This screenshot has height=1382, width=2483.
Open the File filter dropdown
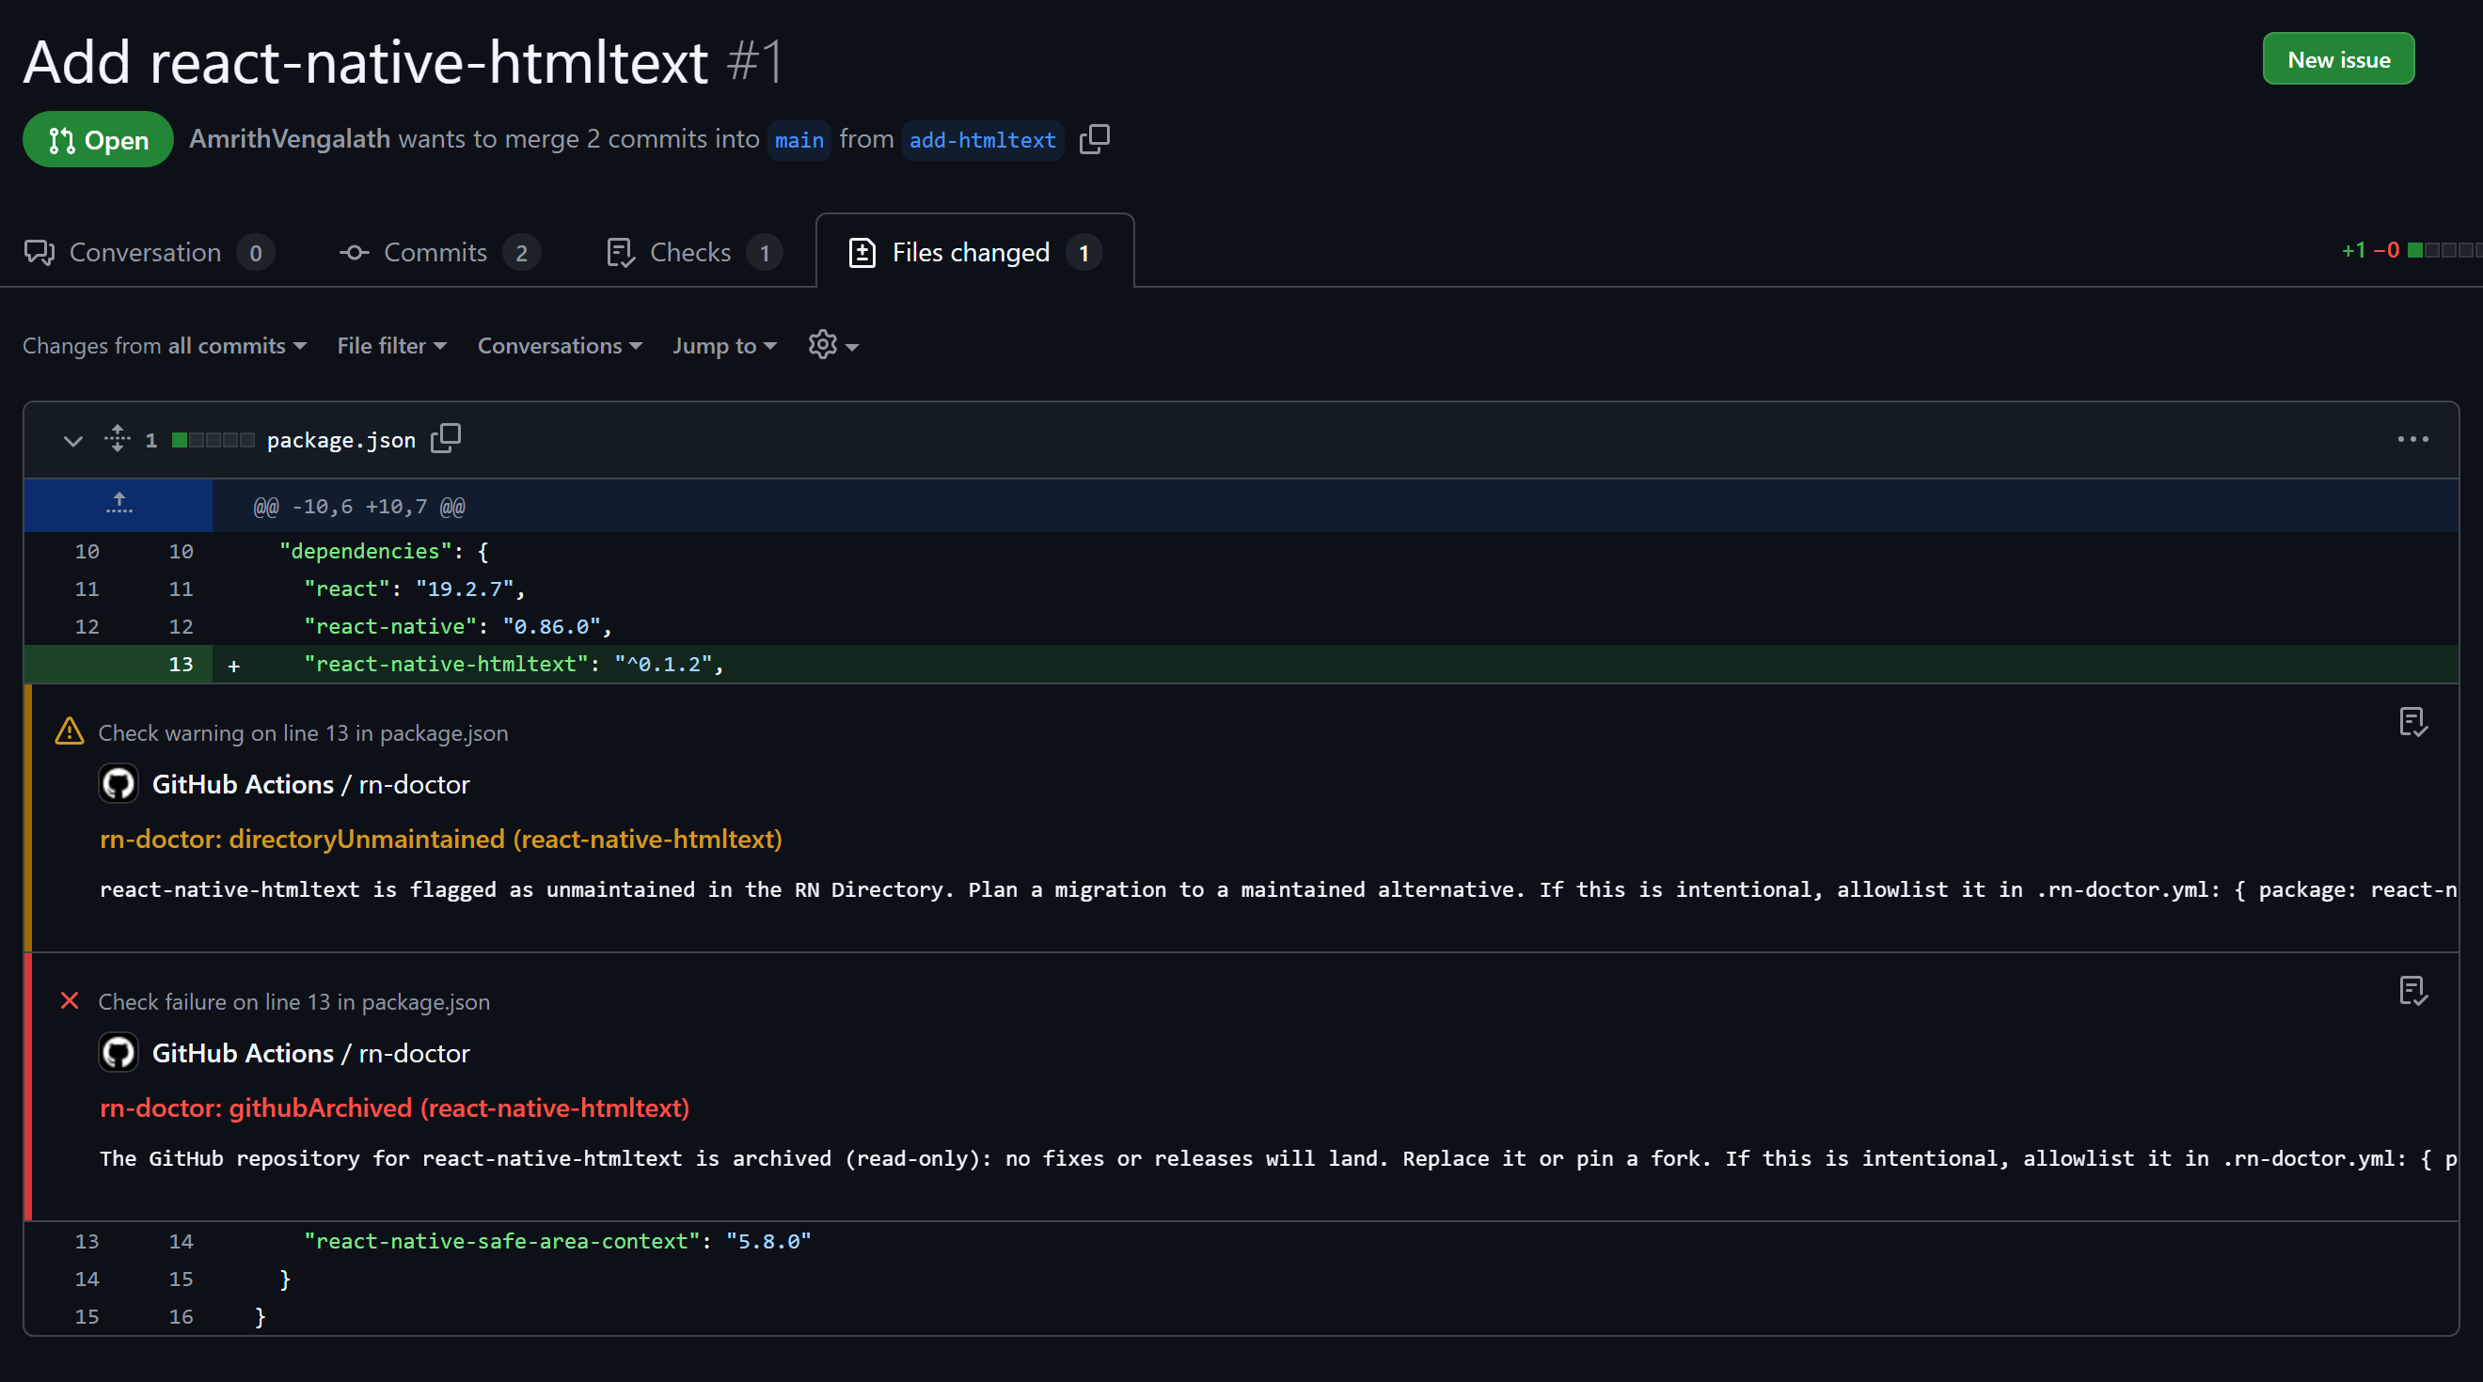pos(391,346)
